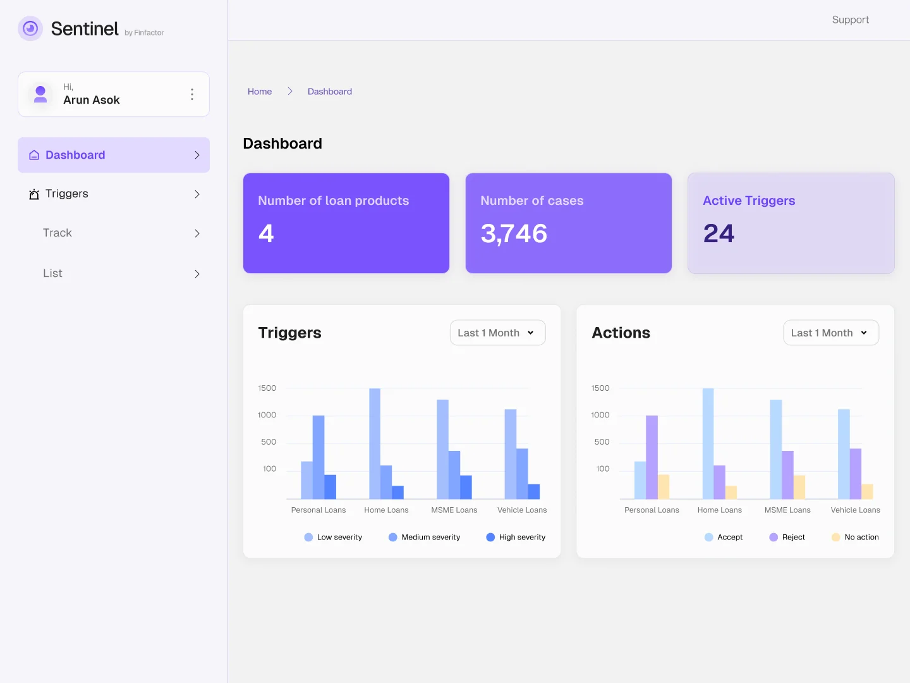Click the Sentinel eye logo icon
Image resolution: width=910 pixels, height=683 pixels.
pyautogui.click(x=30, y=28)
